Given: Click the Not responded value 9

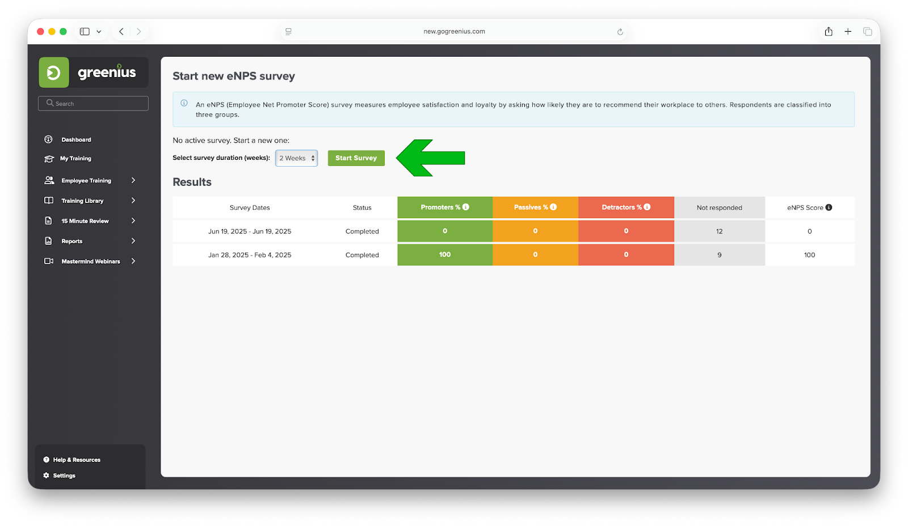Looking at the screenshot, I should point(719,255).
